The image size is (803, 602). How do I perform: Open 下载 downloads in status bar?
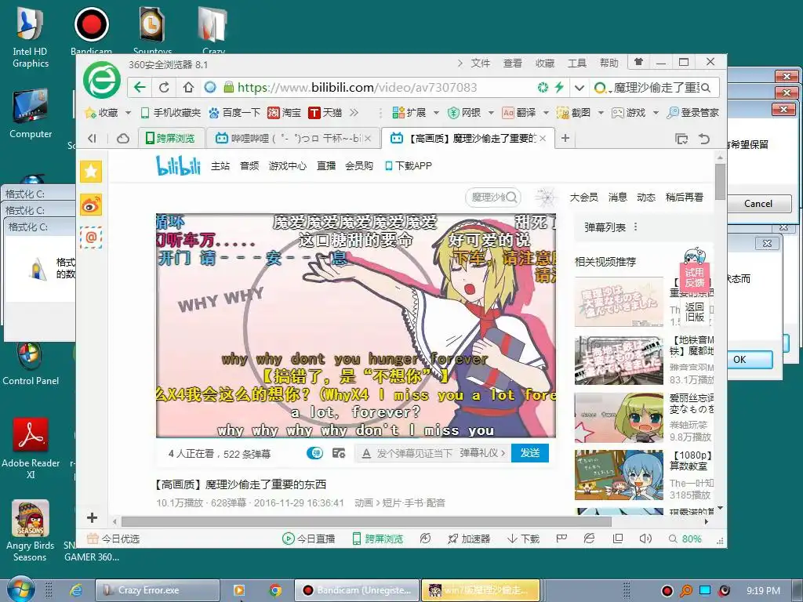(523, 539)
